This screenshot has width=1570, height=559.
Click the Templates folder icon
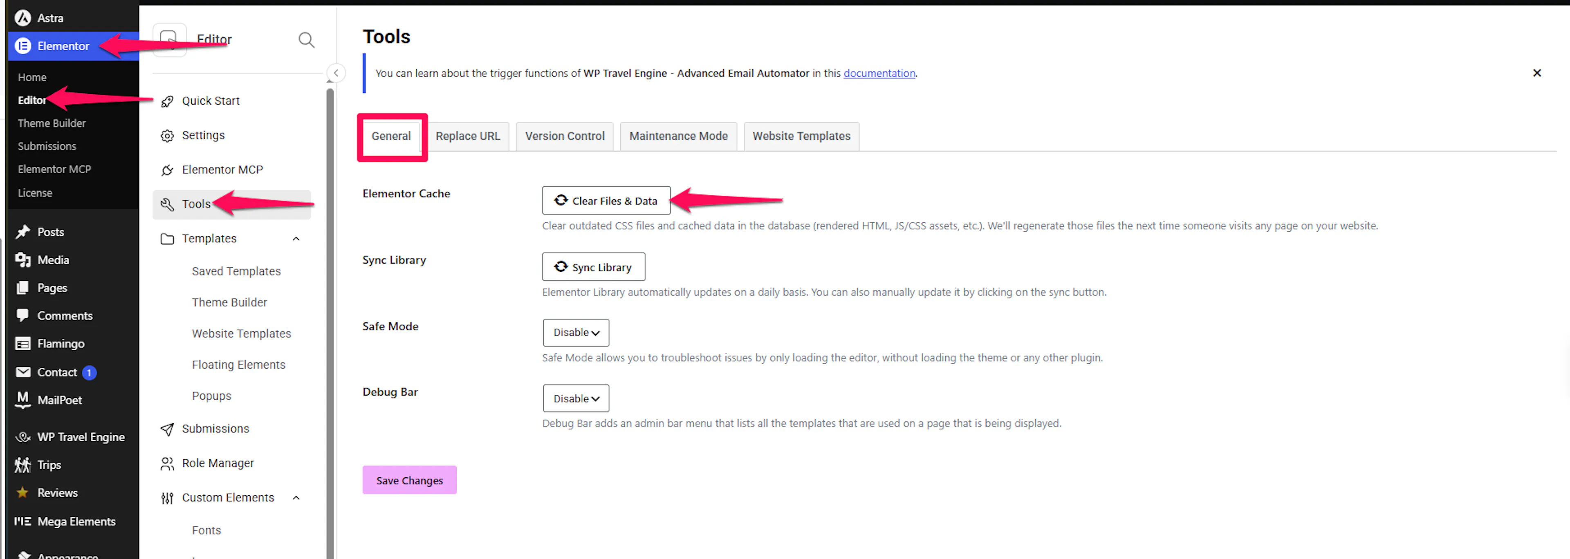(x=167, y=239)
